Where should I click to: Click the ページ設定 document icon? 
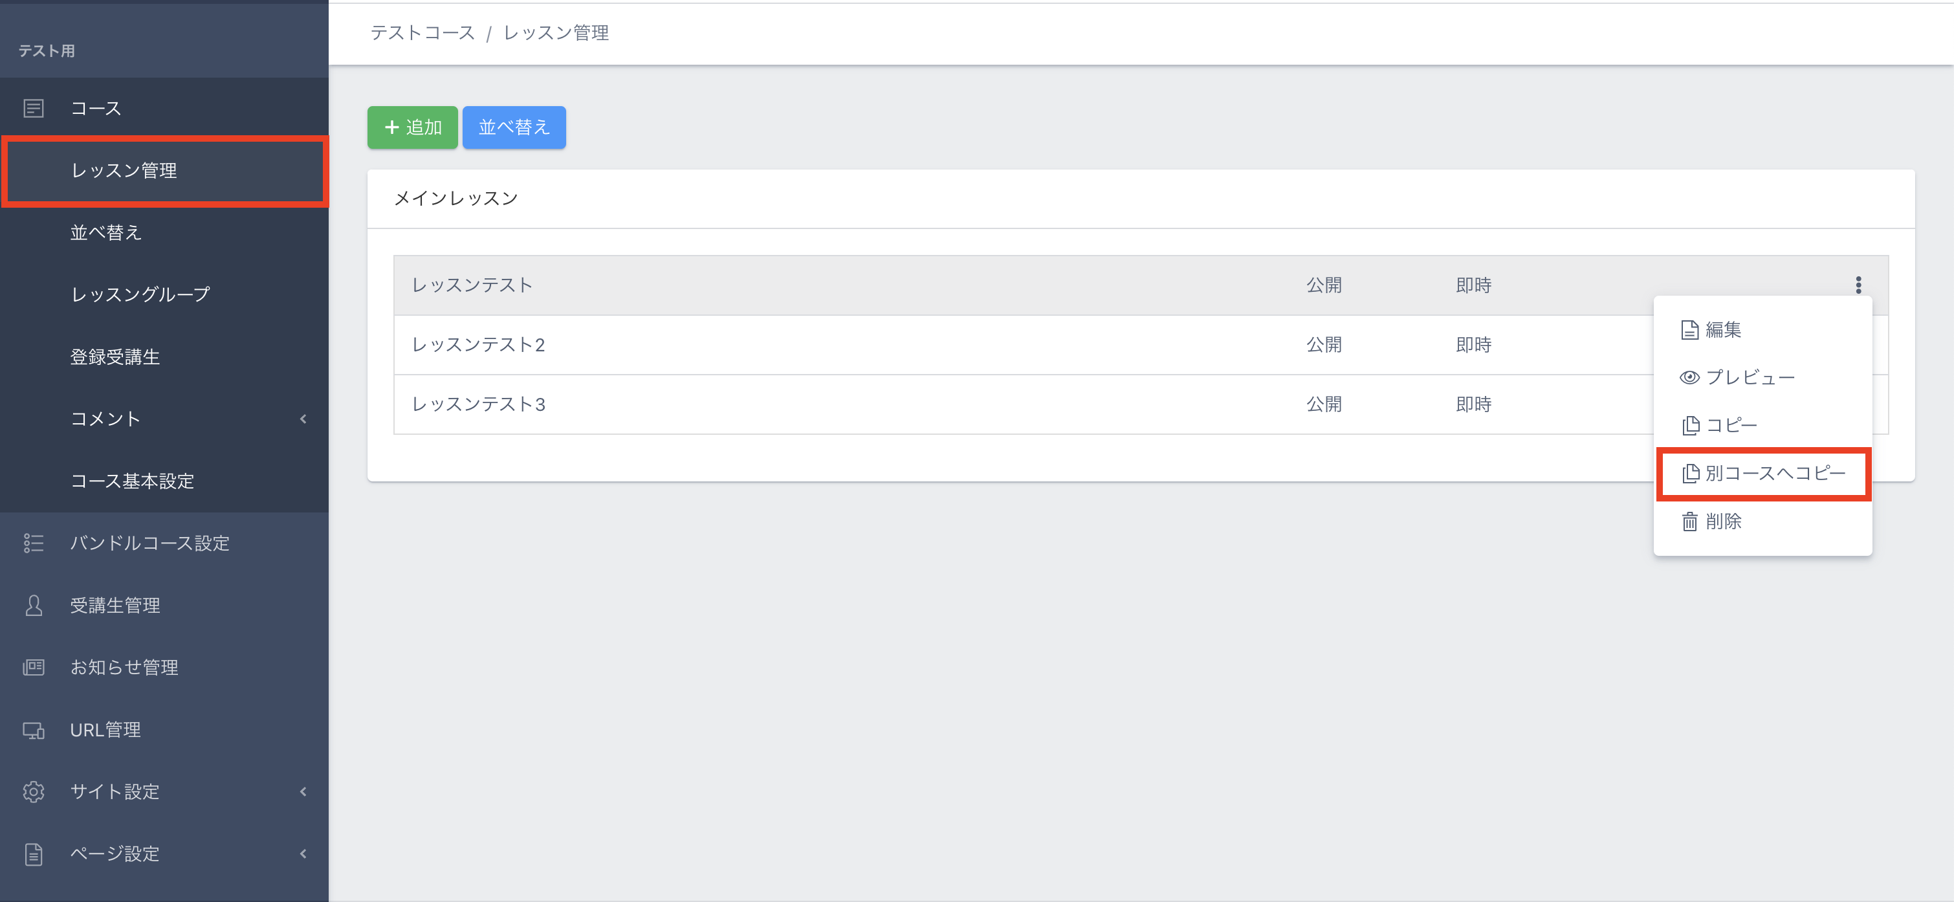(34, 853)
